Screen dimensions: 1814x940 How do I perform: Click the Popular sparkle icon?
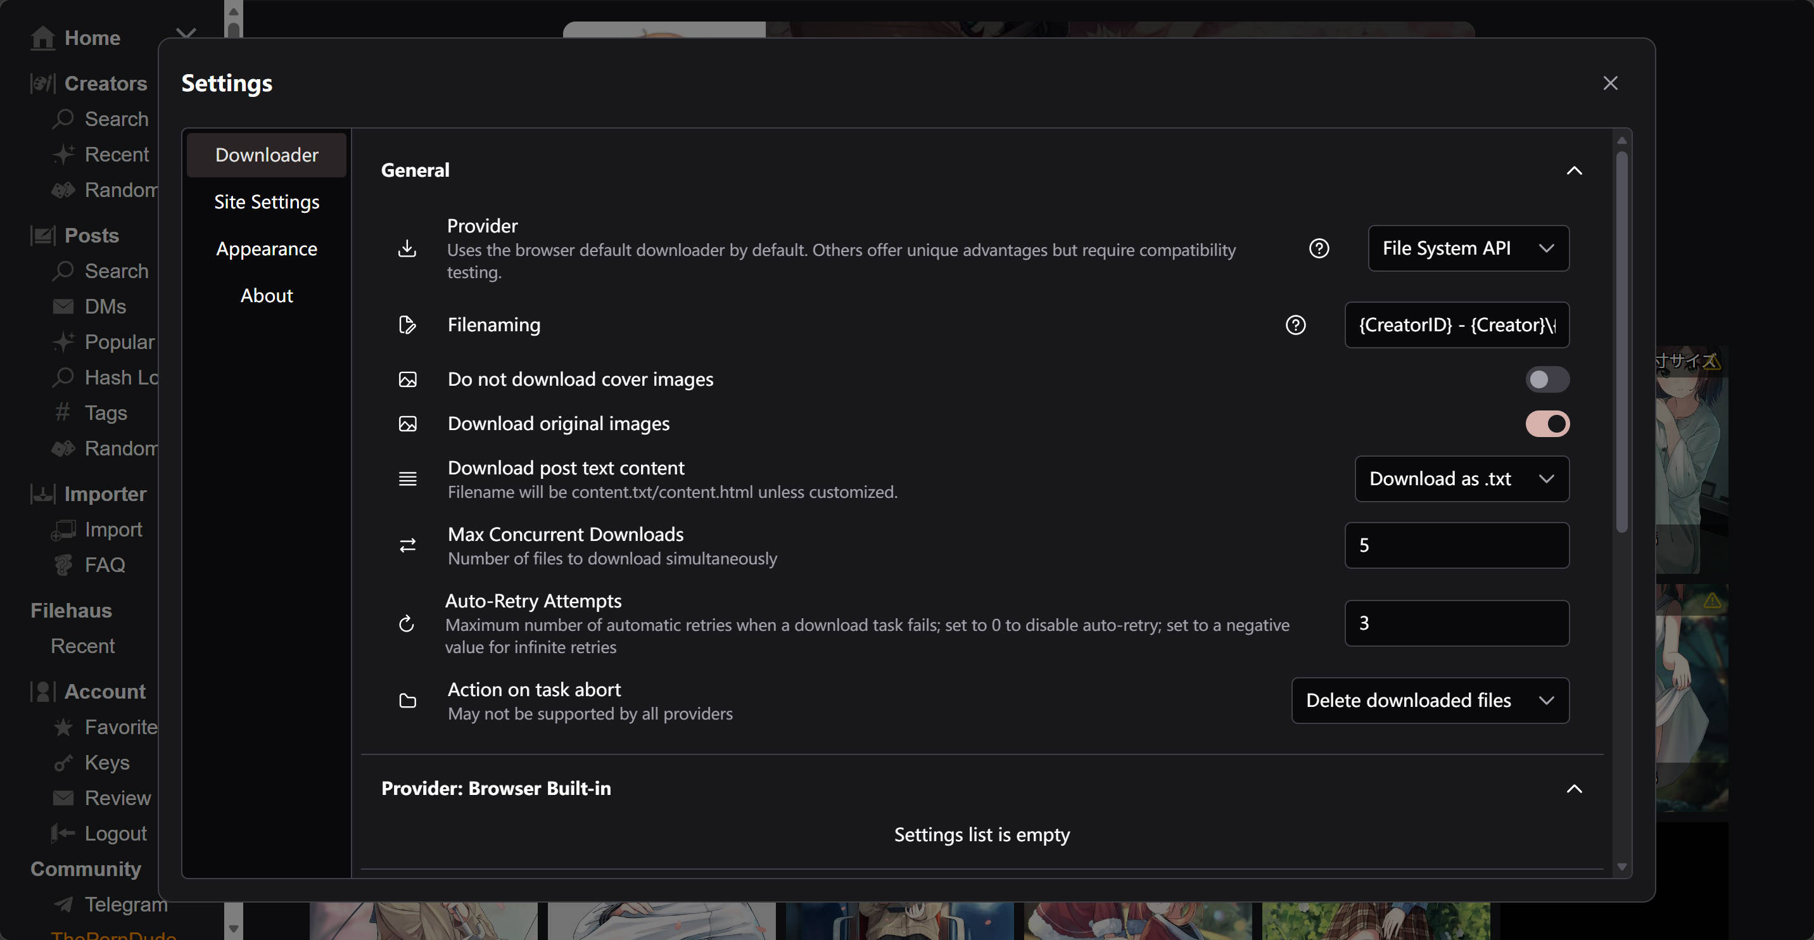[63, 341]
